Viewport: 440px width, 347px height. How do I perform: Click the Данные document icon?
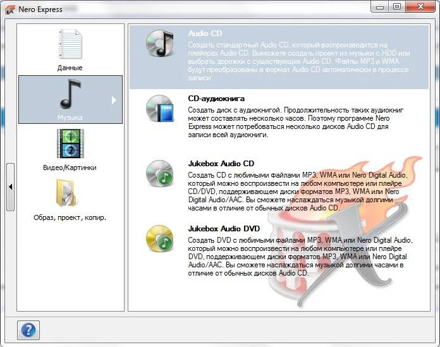pyautogui.click(x=70, y=44)
